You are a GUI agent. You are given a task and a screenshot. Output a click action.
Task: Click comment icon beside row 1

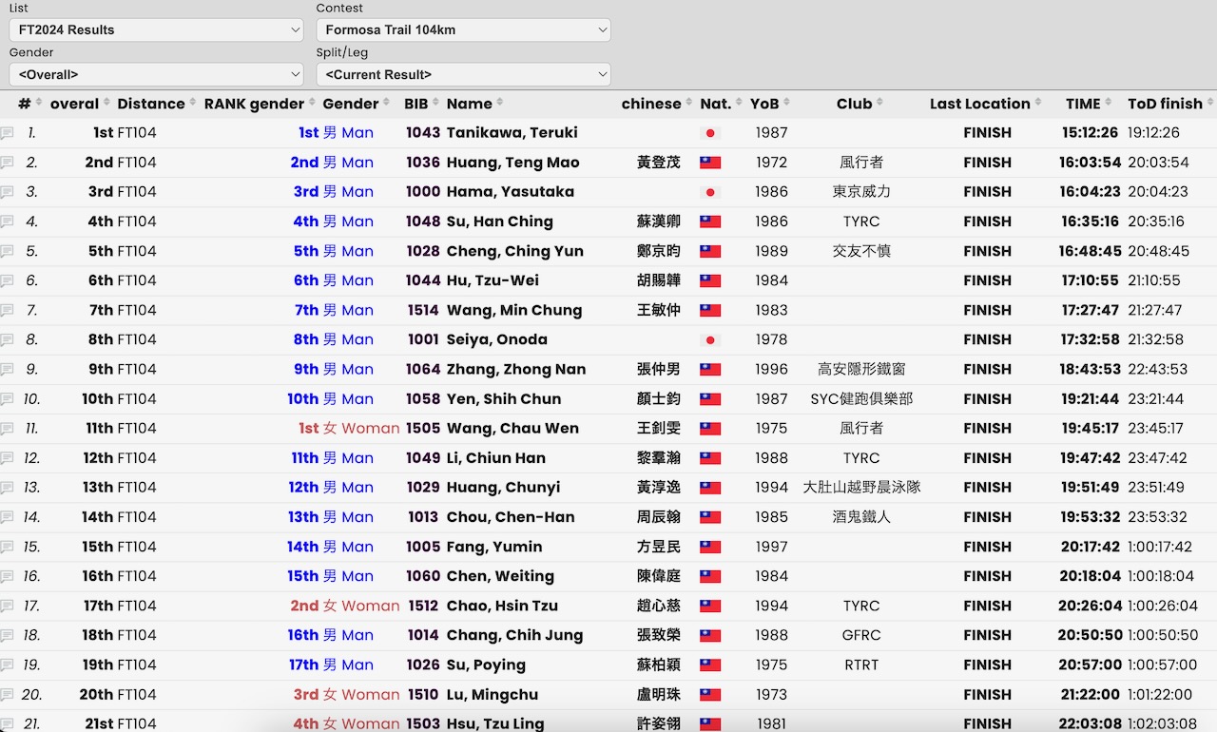(x=7, y=133)
